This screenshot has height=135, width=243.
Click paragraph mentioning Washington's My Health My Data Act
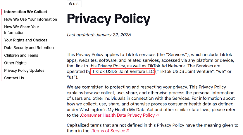point(151,101)
